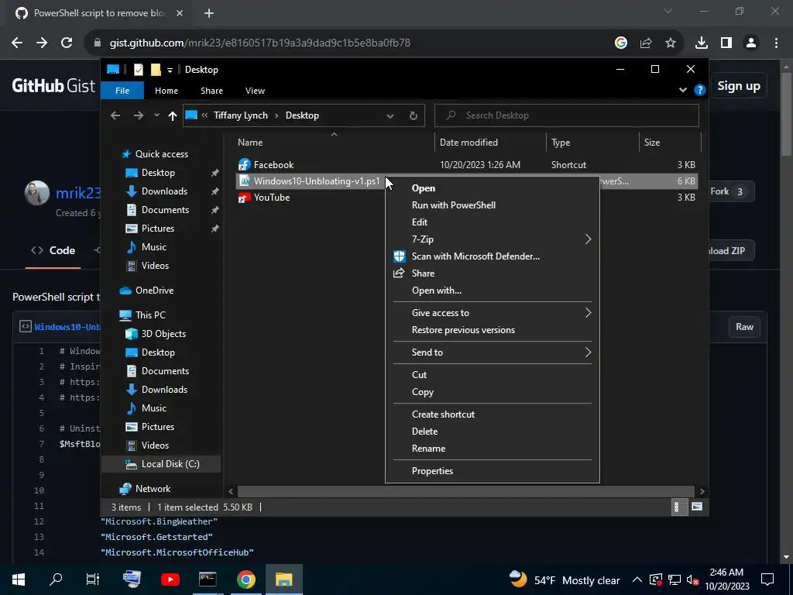Click the Explorer Forward arrow
Image resolution: width=793 pixels, height=595 pixels.
click(x=138, y=115)
